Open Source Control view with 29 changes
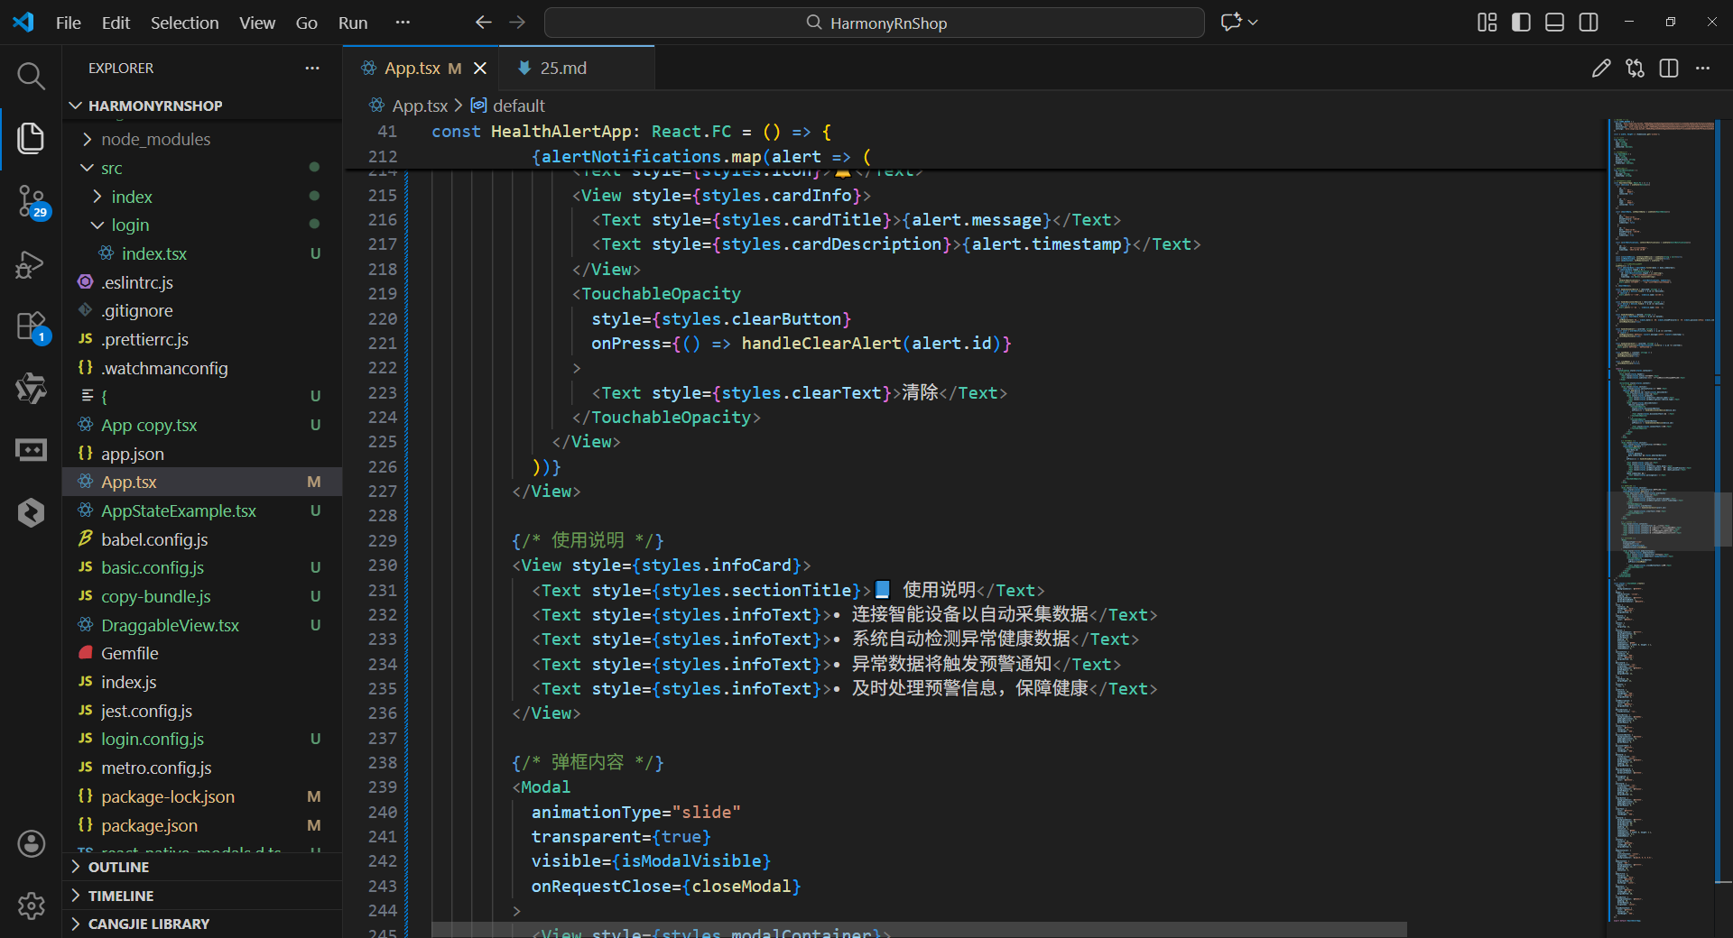This screenshot has height=938, width=1733. pos(31,201)
